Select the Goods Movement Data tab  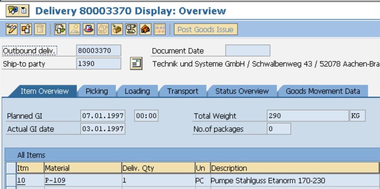[323, 91]
